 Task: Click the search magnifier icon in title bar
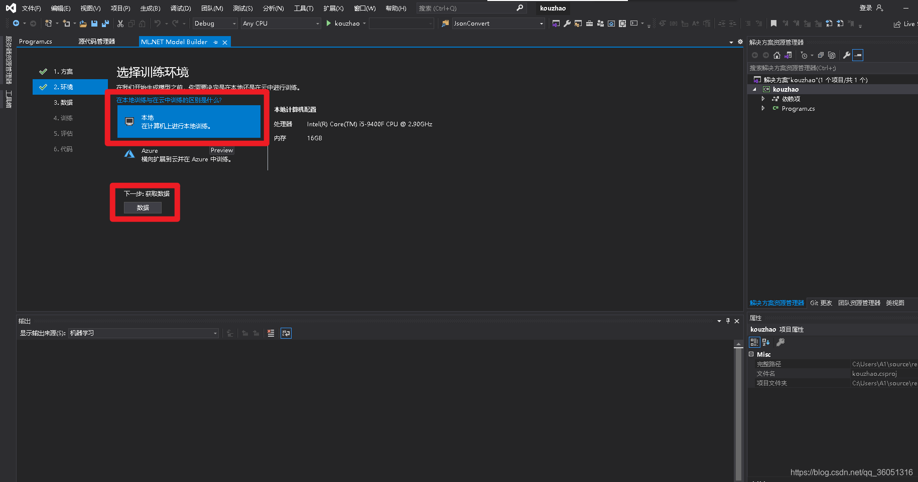[x=520, y=8]
